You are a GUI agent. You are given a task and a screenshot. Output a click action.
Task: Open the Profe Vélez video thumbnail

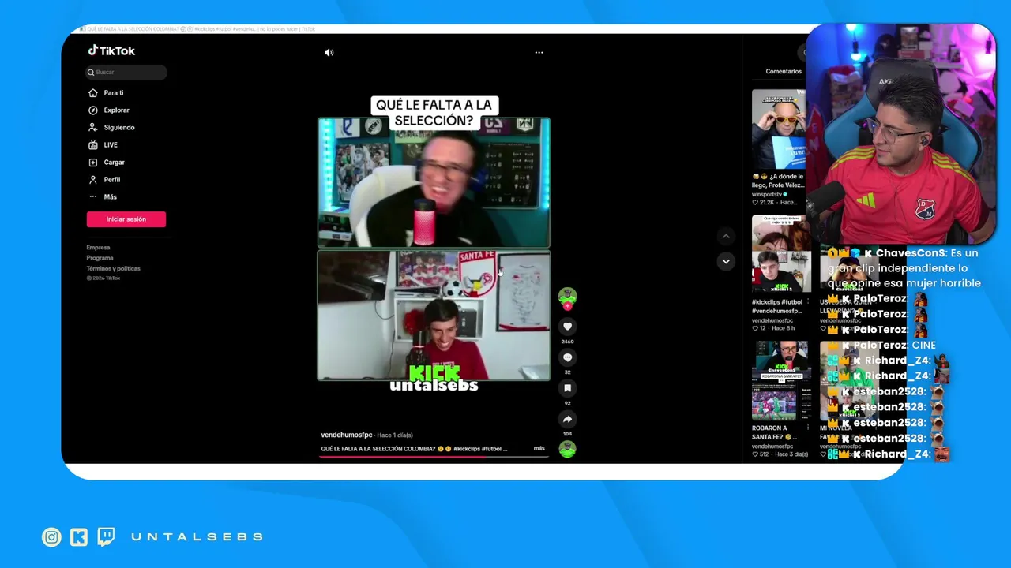pos(779,129)
